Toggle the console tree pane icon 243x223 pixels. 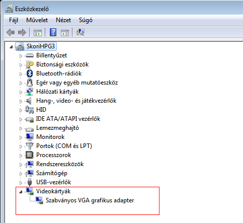[x=38, y=33]
